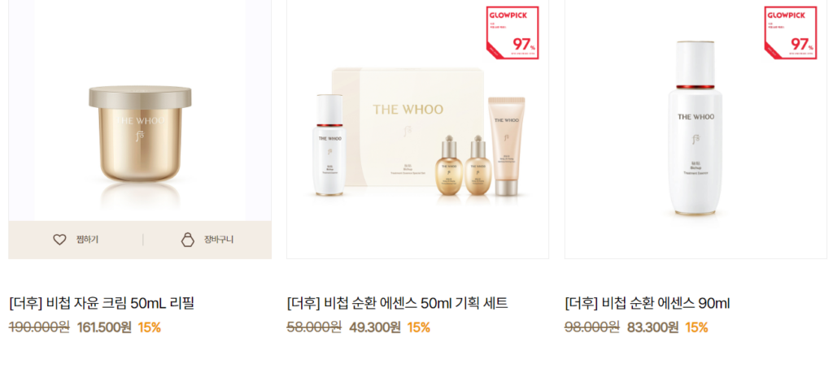
Task: Click the 찜하기 wishlist button
Action: pyautogui.click(x=76, y=240)
